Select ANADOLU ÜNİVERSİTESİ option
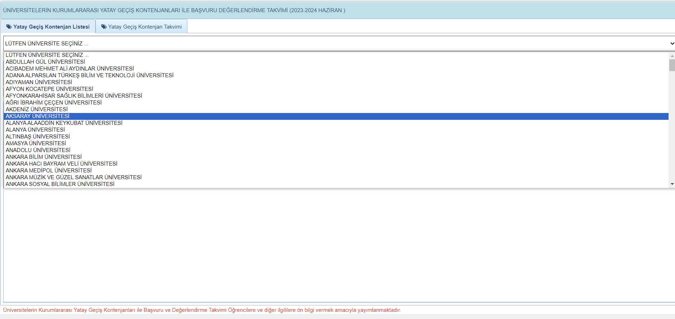 (336, 150)
